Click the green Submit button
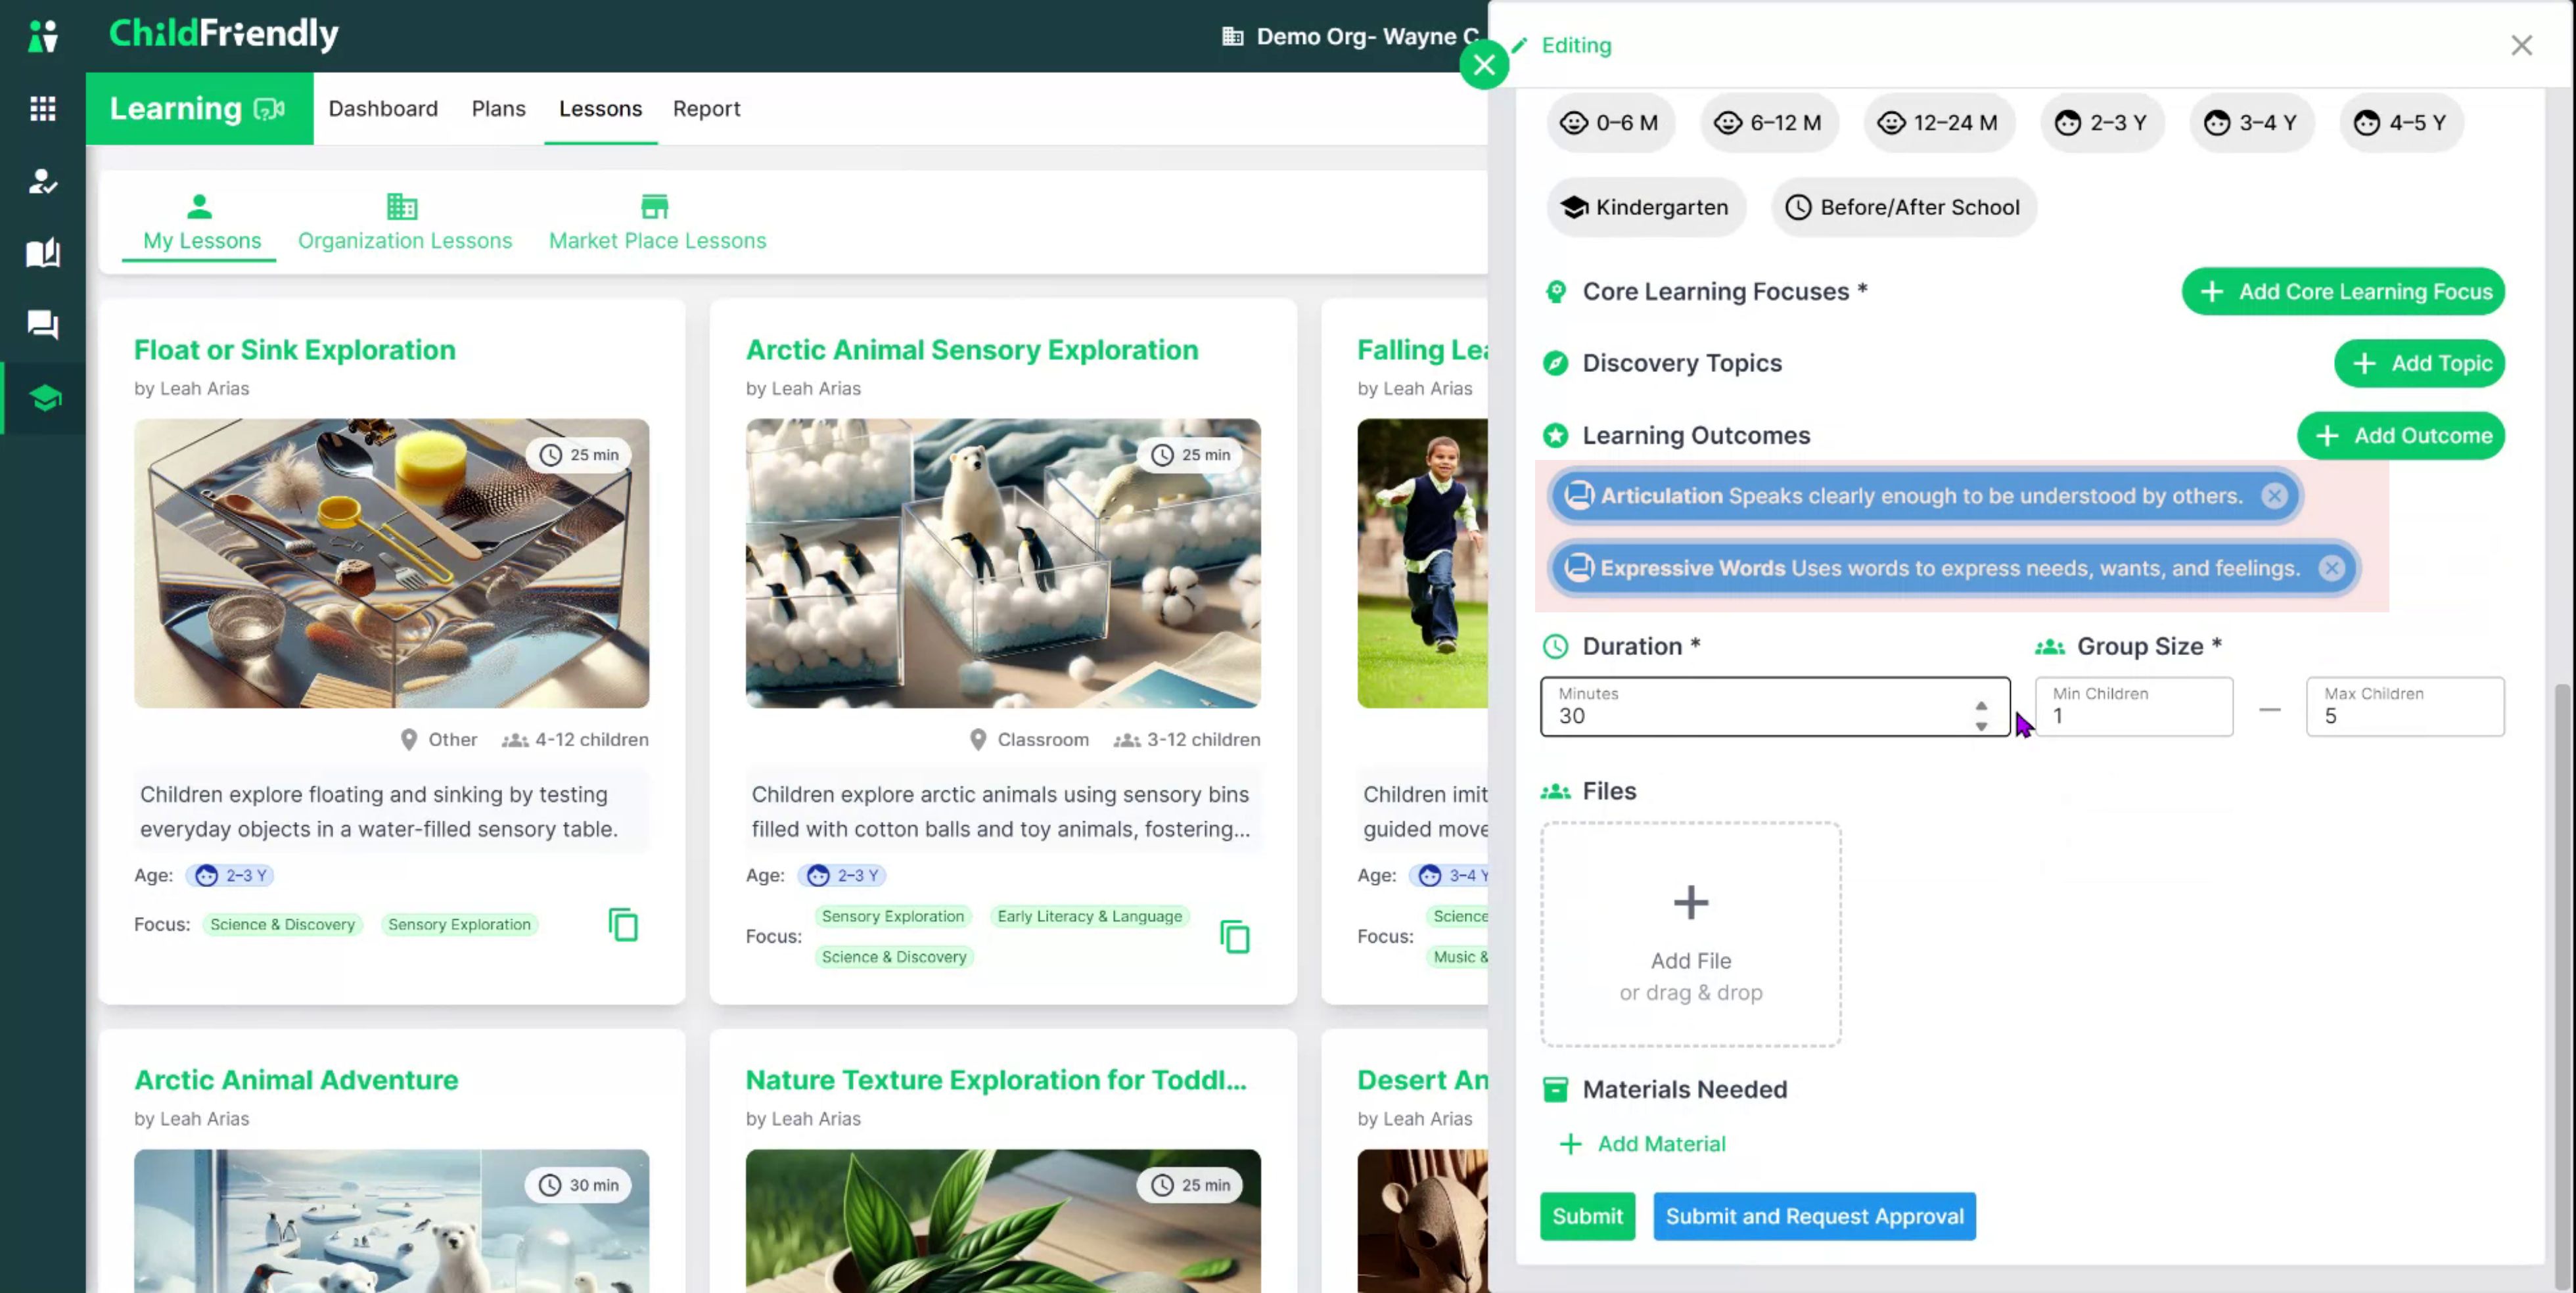 pyautogui.click(x=1587, y=1216)
